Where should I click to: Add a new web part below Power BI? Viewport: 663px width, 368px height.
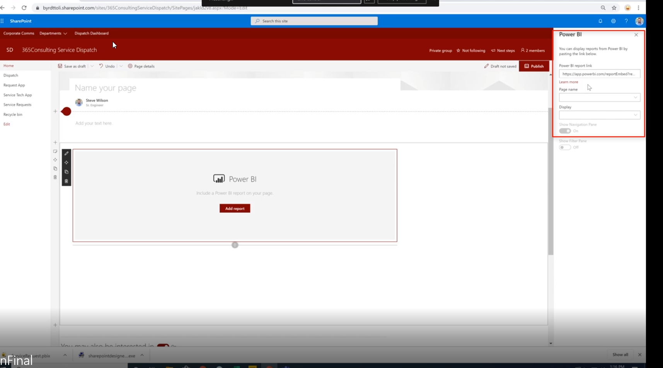coord(235,245)
